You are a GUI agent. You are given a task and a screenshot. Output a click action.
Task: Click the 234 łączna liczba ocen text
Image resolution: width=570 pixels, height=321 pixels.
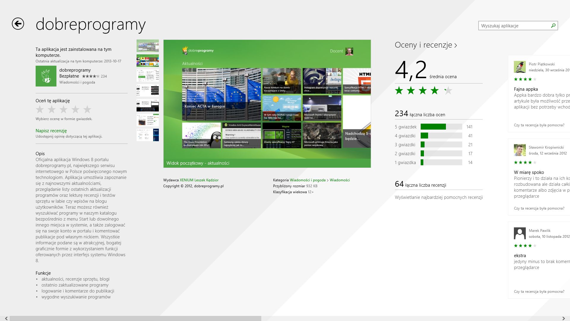click(420, 114)
